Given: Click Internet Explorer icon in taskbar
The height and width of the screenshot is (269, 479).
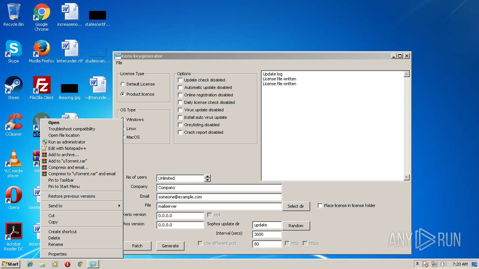Looking at the screenshot, I should pyautogui.click(x=30, y=264).
